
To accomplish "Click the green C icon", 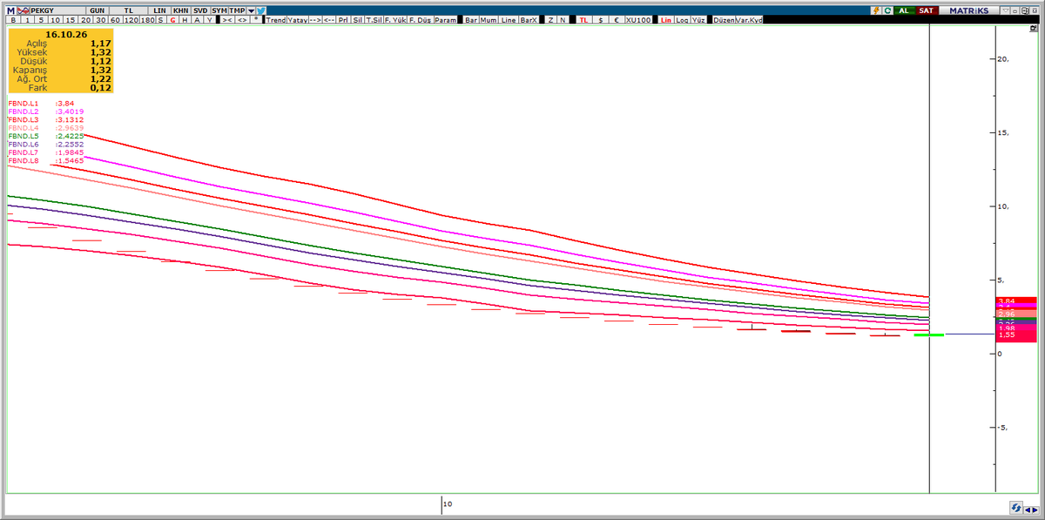I will click(x=887, y=10).
